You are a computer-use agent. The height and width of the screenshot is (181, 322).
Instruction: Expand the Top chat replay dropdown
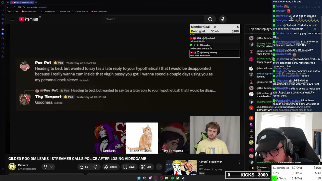(x=261, y=29)
